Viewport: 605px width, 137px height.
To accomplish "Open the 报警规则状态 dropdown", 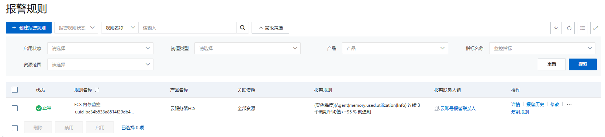I will point(76,28).
